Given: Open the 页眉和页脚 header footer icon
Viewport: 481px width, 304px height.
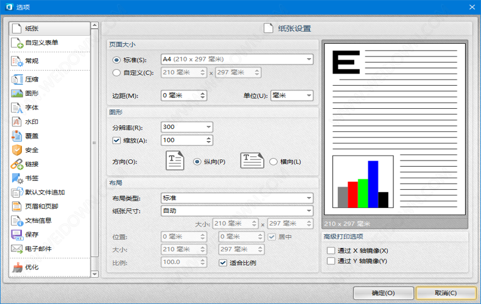Looking at the screenshot, I should pos(17,206).
